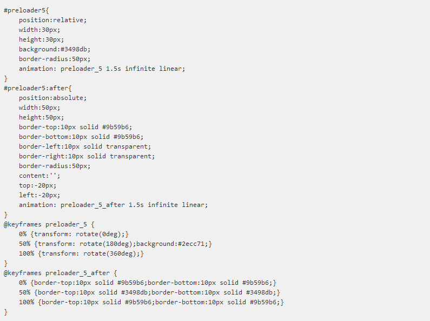Screen dimensions: 430x321
Task: Click the content:'' declaration
Action: (39, 176)
